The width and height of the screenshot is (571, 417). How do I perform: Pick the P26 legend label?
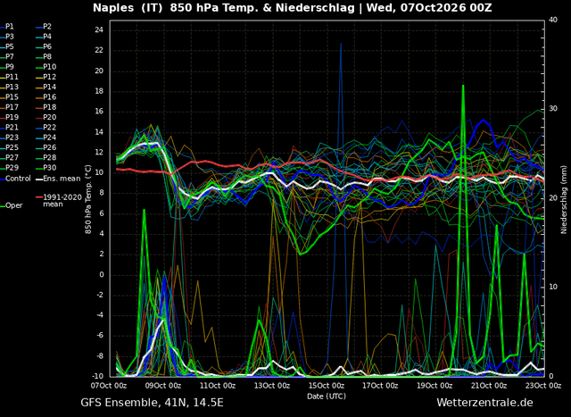tap(50, 147)
